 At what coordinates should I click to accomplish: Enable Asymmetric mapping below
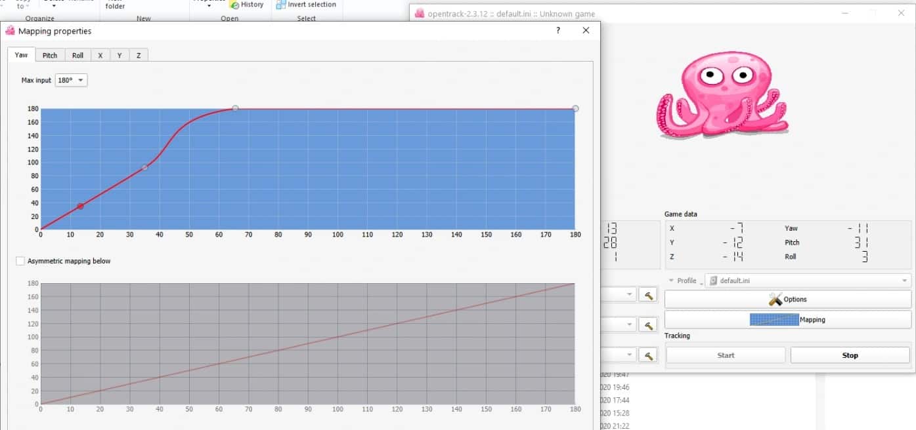point(20,260)
